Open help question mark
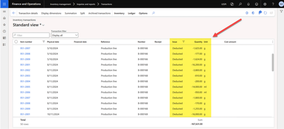Viewport: 284px width, 129px height. tap(273, 4)
